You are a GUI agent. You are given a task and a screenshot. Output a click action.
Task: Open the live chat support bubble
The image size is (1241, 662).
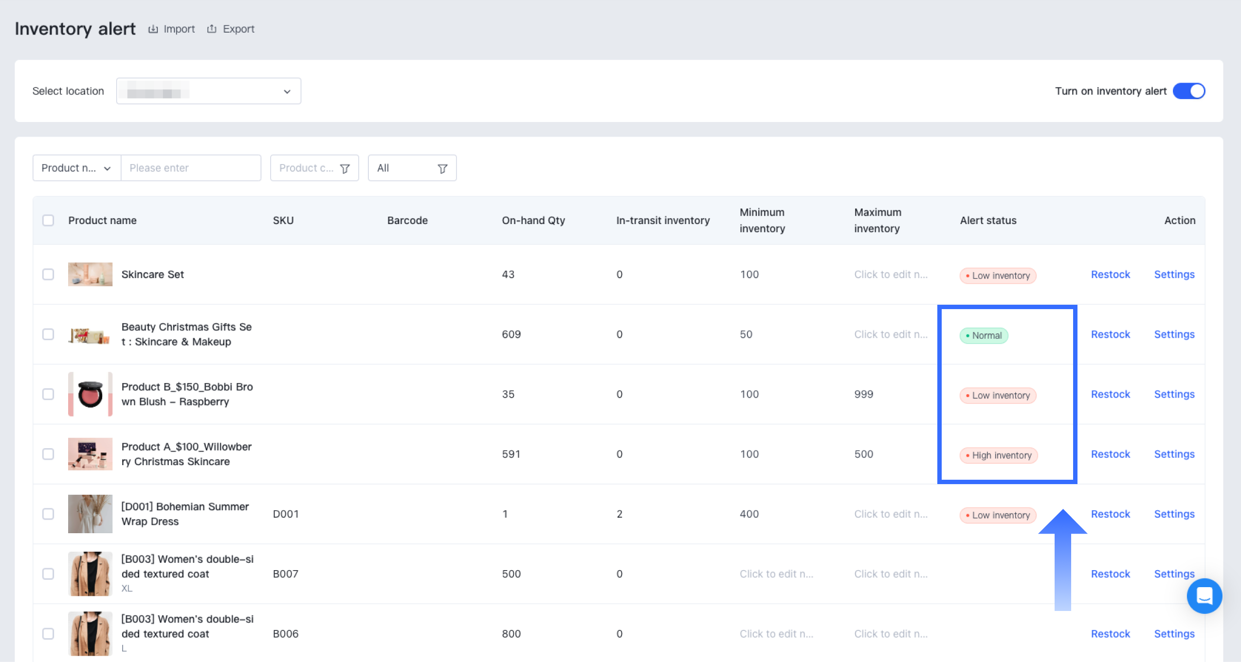1204,595
